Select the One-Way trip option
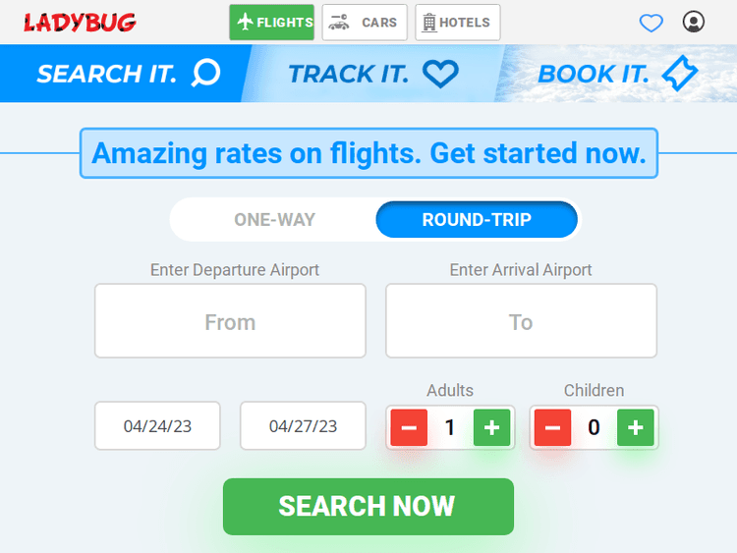 coord(274,219)
